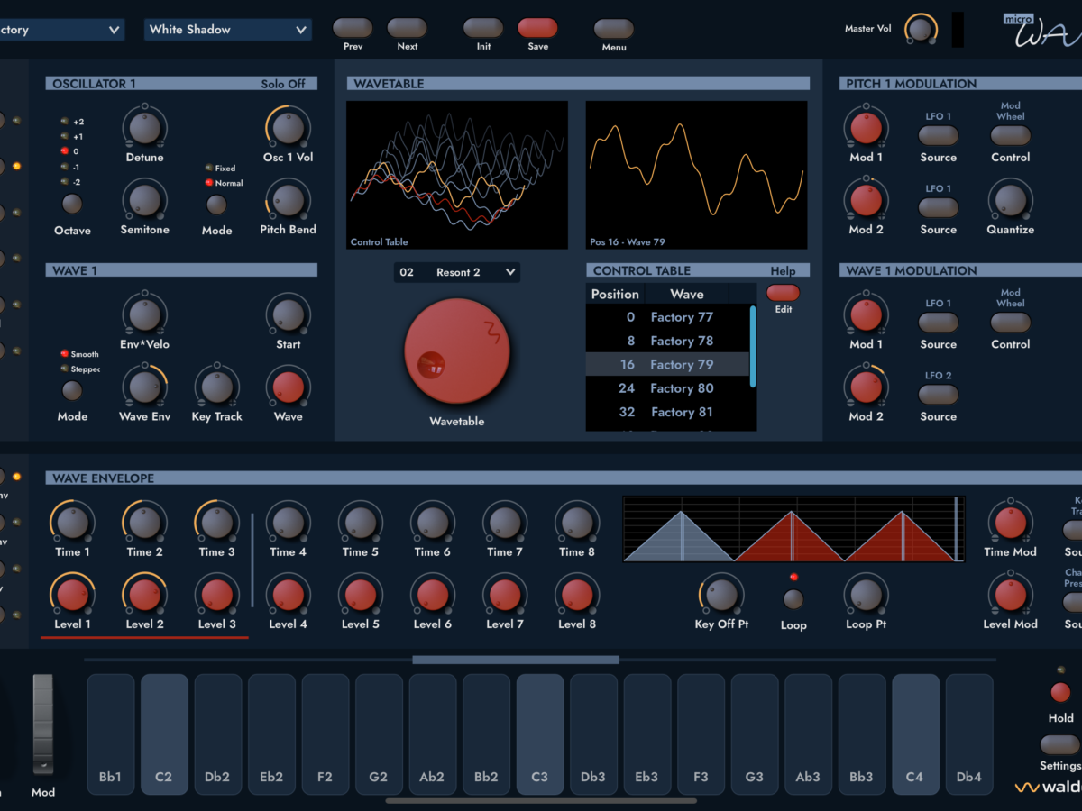Open the Factory bank dropdown
The image size is (1082, 811).
pyautogui.click(x=60, y=30)
